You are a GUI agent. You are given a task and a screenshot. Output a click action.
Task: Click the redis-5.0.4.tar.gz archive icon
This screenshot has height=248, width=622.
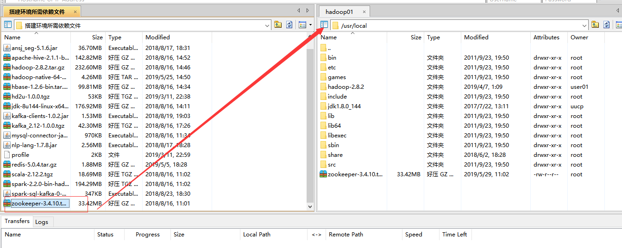(x=7, y=164)
